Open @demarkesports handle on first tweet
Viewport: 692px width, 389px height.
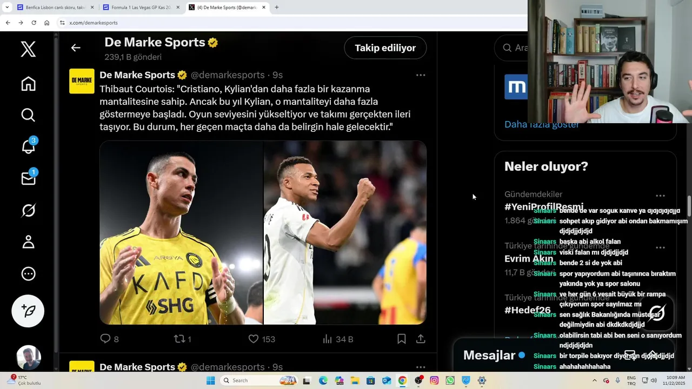tap(228, 75)
